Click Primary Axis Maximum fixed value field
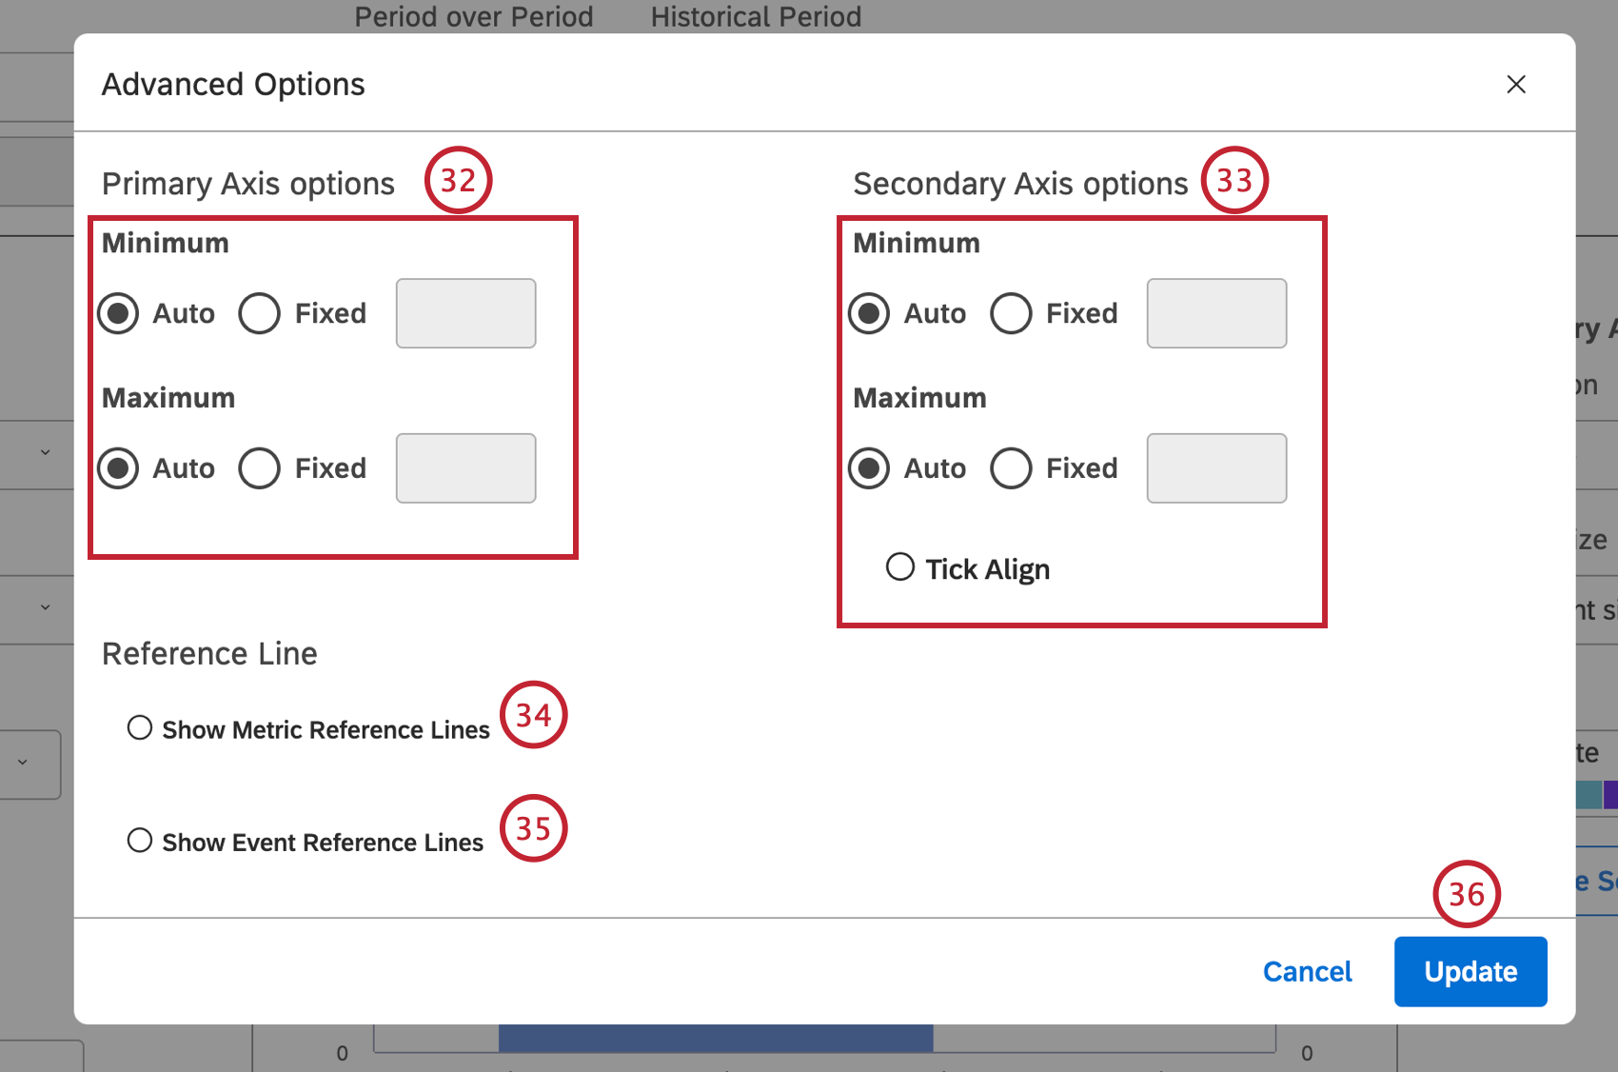This screenshot has width=1618, height=1072. [x=465, y=468]
